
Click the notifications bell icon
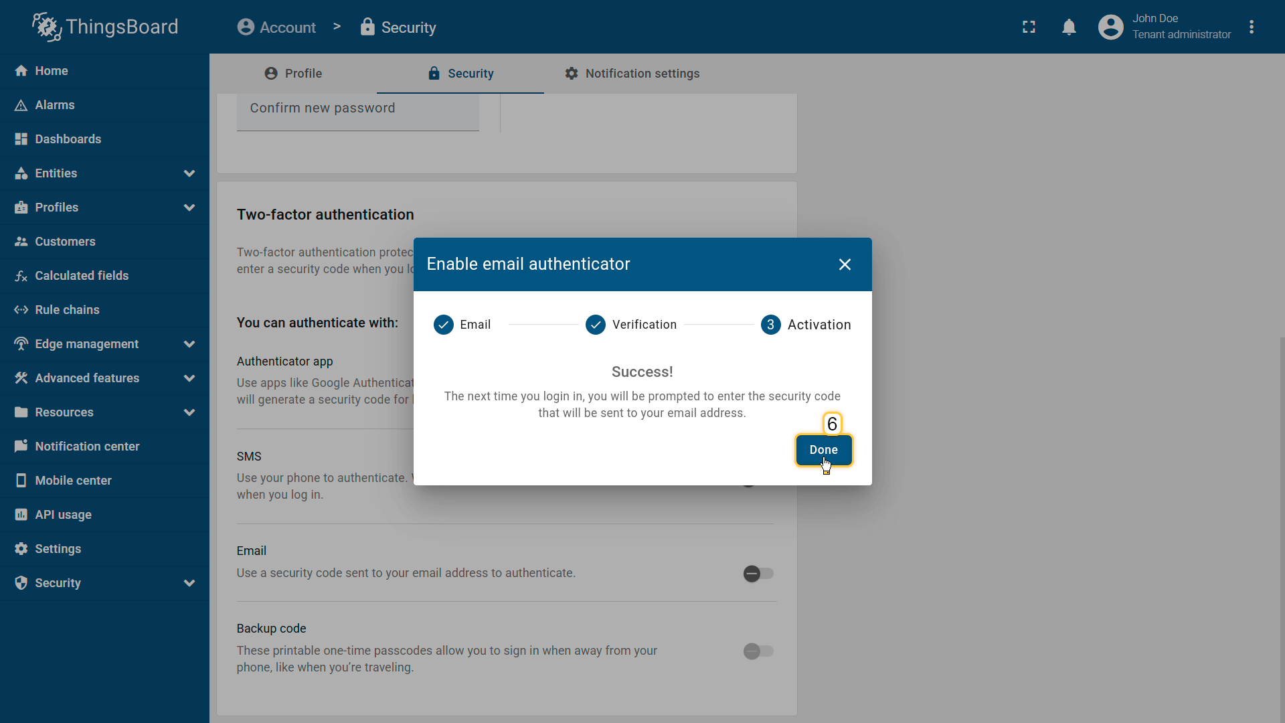pyautogui.click(x=1069, y=27)
